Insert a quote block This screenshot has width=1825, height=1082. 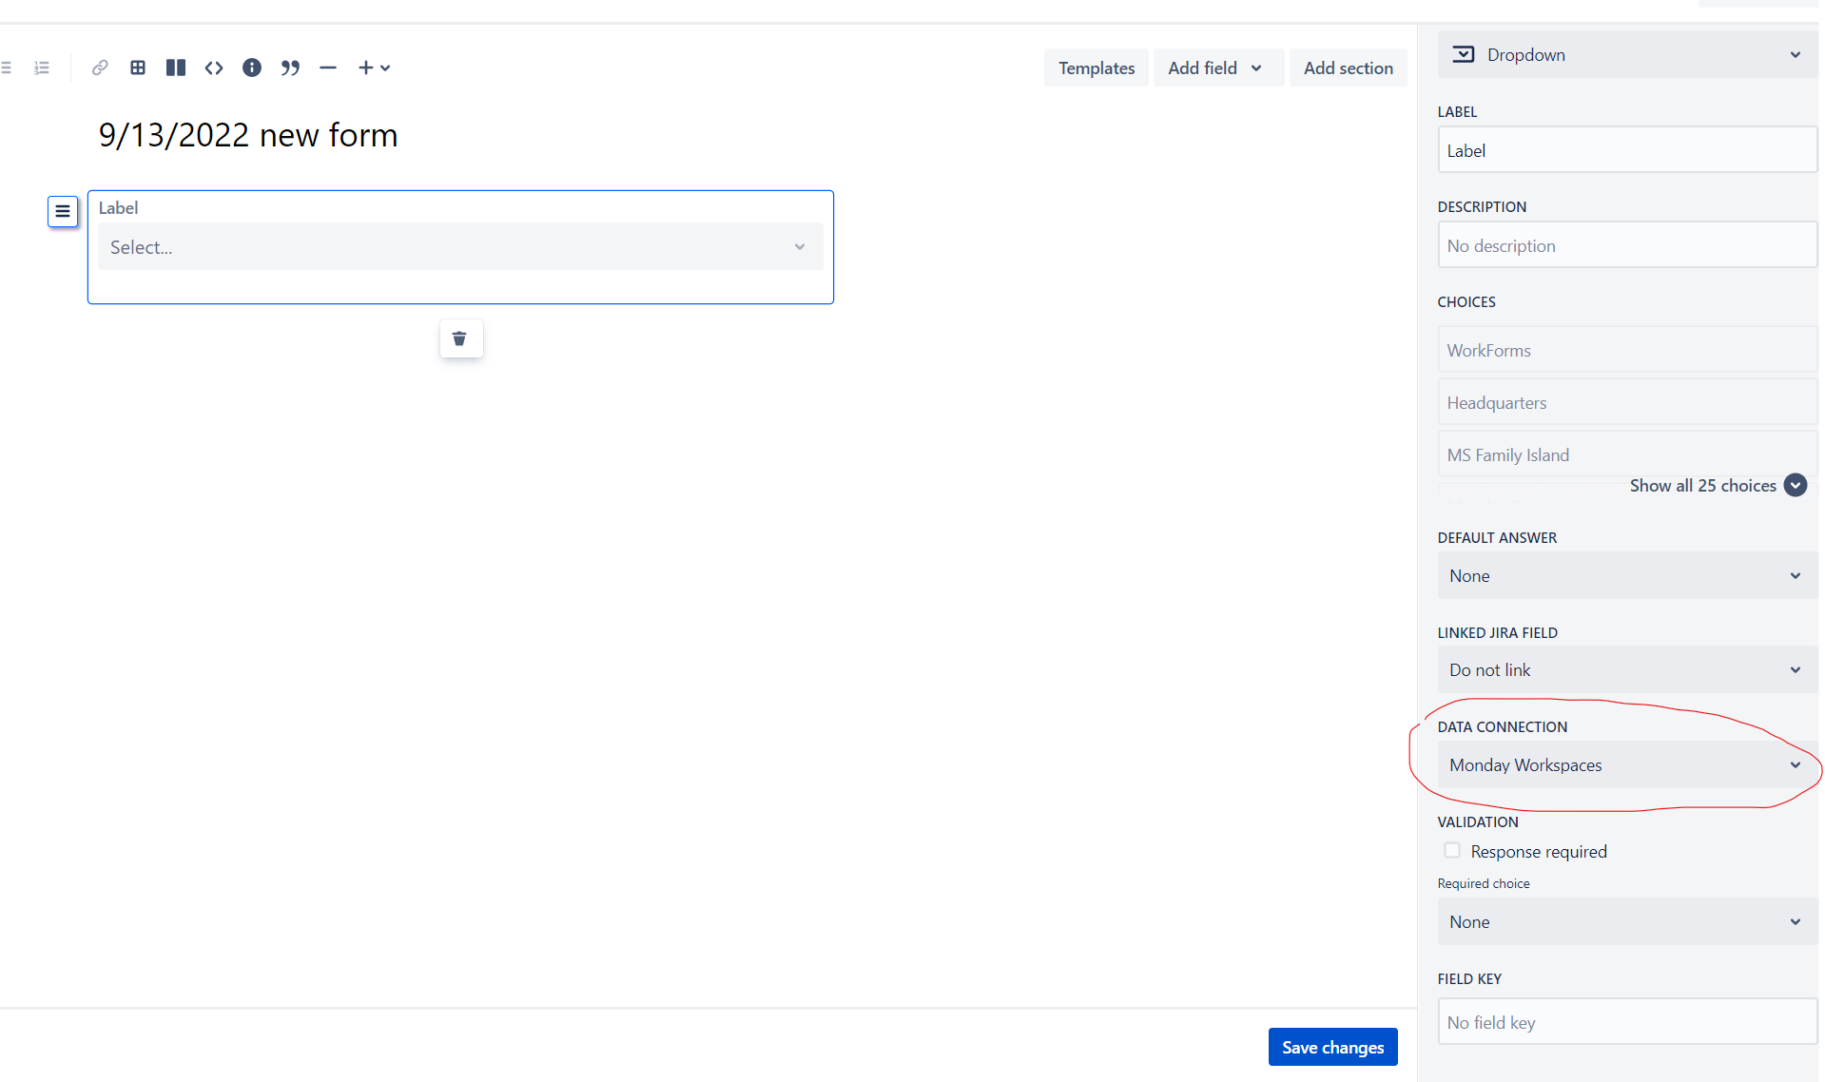(290, 68)
